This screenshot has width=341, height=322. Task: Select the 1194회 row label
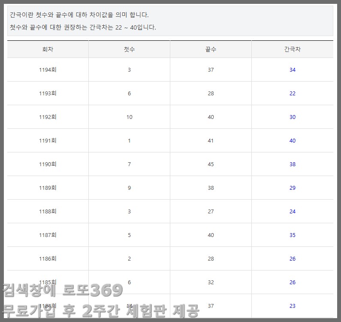[48, 70]
